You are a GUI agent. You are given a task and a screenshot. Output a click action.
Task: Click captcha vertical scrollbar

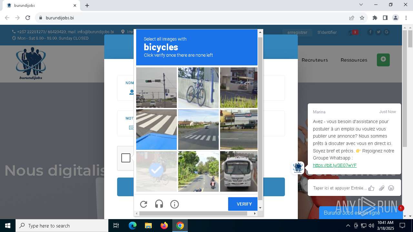tap(260, 119)
